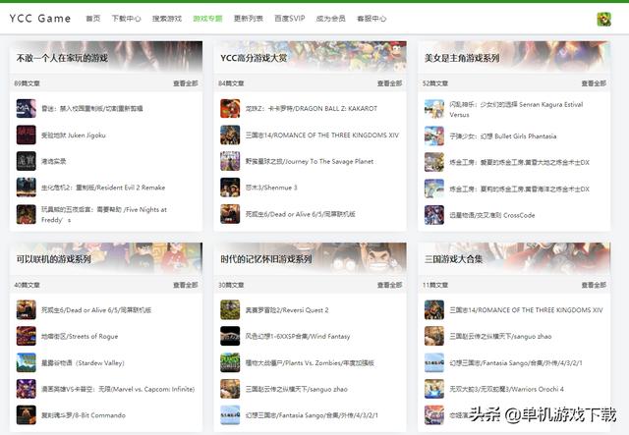Screen dimensions: 629x435
Task: Open the Reversi Quest 2 title link
Action: pyautogui.click(x=287, y=310)
